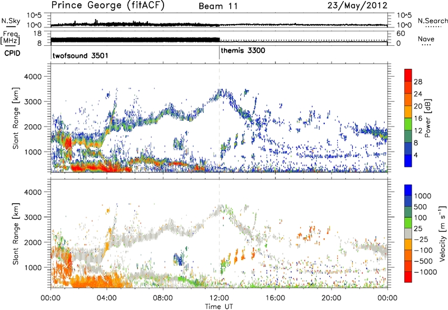Viewport: 448px width, 310px height.
Task: Pick the red bottom segment of Velocity colorbar
Action: (408, 277)
